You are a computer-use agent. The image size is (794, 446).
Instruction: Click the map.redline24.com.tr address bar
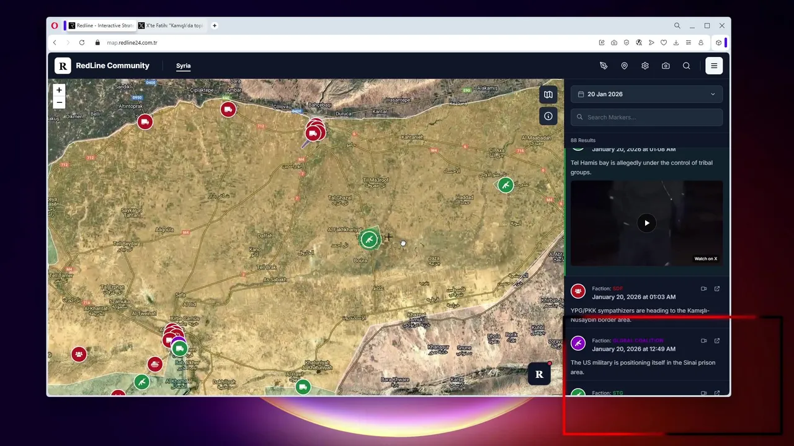(x=132, y=43)
